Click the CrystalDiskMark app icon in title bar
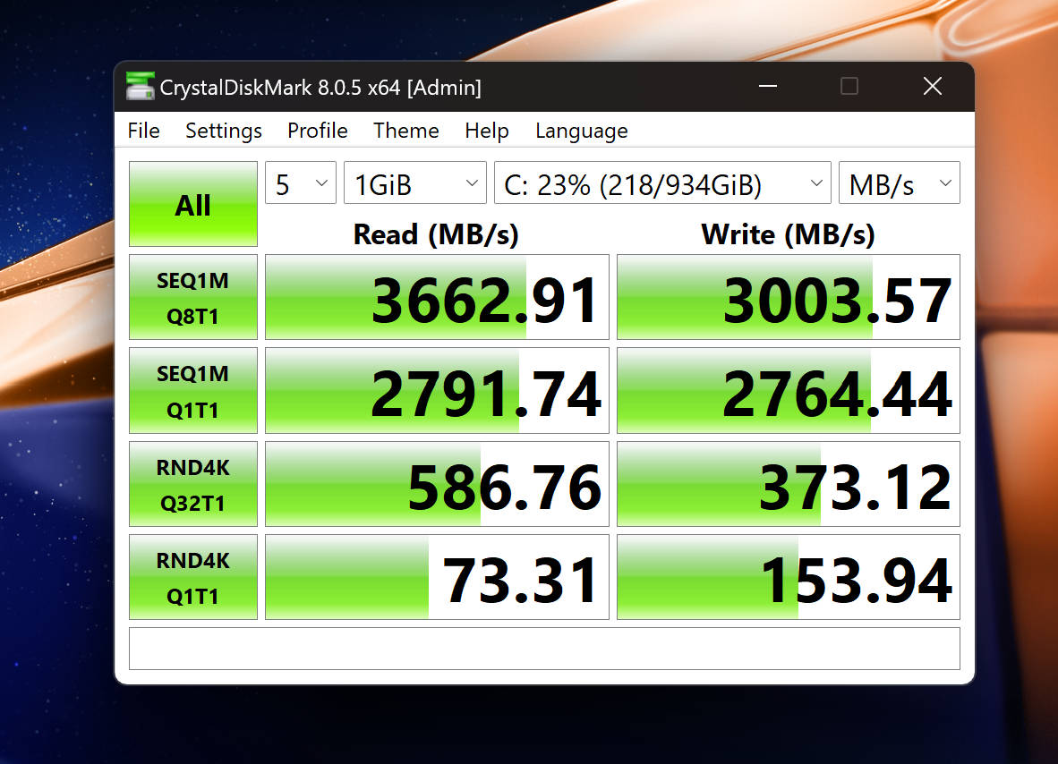Screen dimensions: 1058x764 (141, 86)
